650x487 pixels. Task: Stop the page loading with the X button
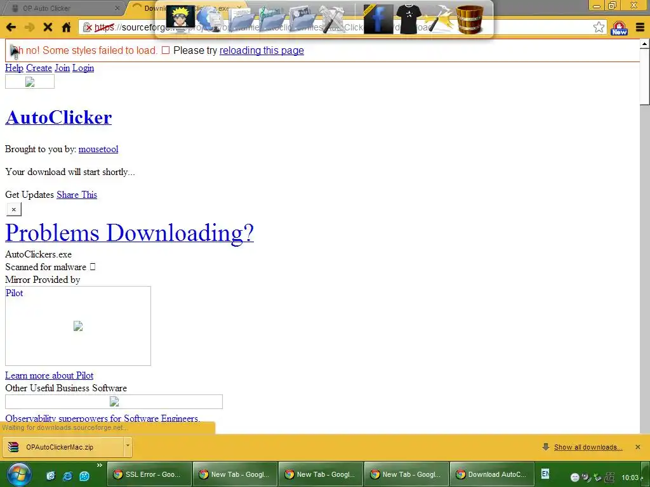(x=48, y=27)
